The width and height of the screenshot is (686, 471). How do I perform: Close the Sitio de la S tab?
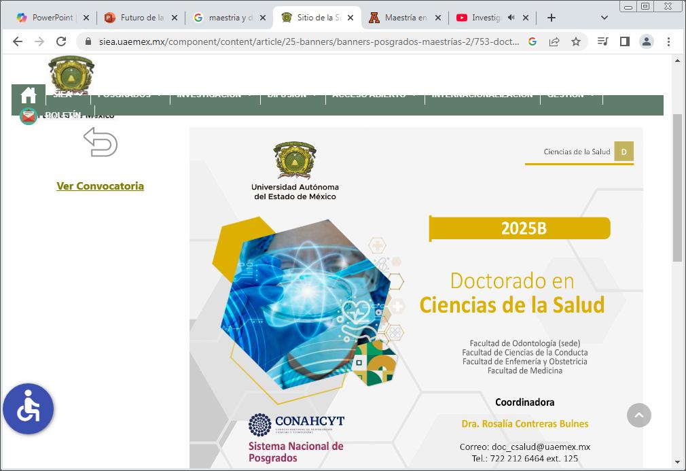point(350,18)
